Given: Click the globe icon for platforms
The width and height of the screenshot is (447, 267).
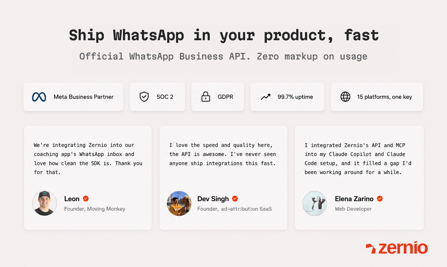Looking at the screenshot, I should point(345,97).
